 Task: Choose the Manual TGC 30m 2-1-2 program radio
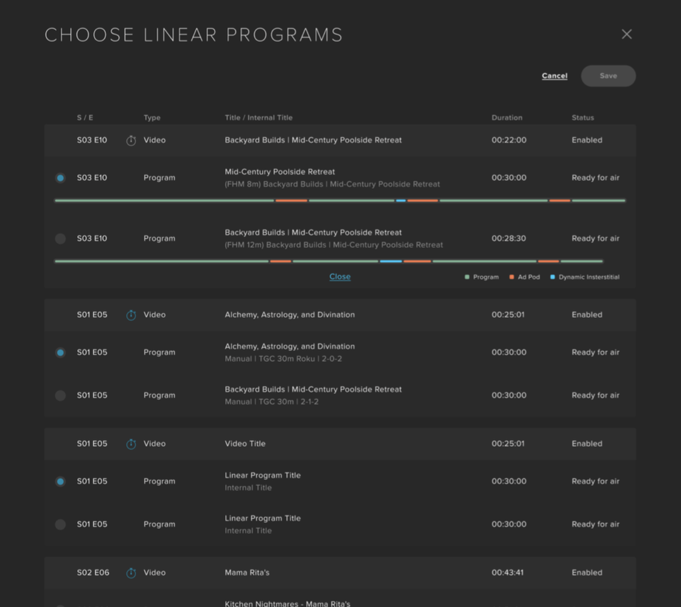coord(60,396)
